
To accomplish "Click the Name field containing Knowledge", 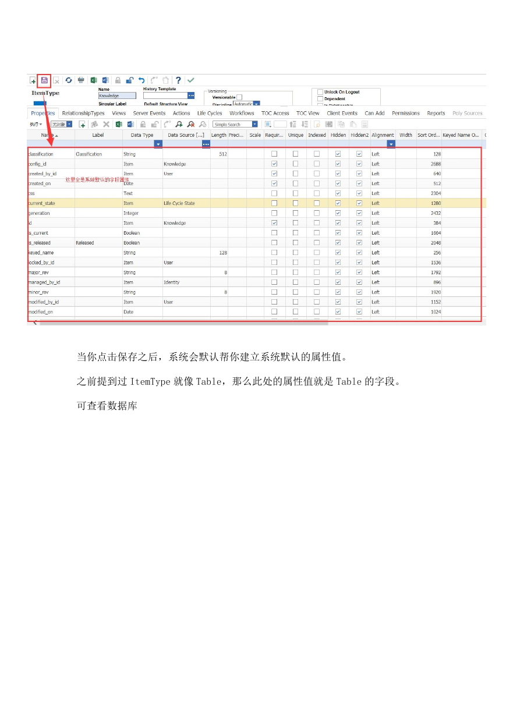I will pos(117,95).
